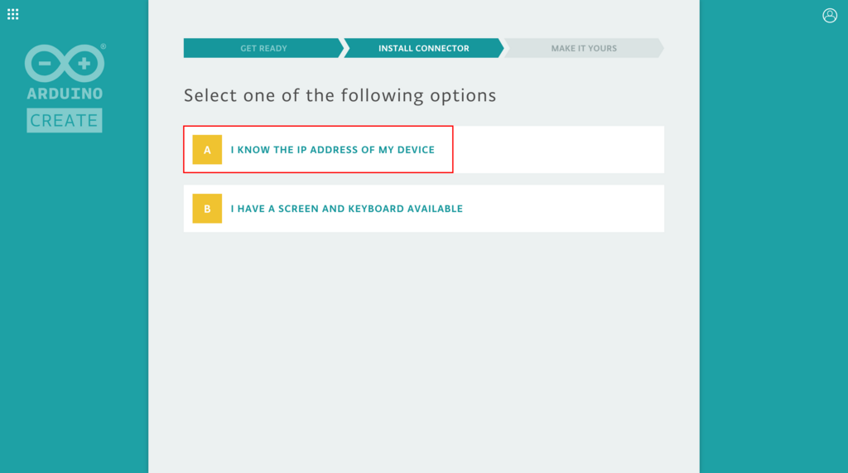
Task: Select the INSTALL CONNECTOR step
Action: click(424, 48)
